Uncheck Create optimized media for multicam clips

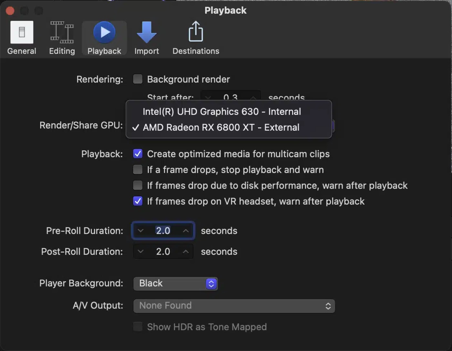point(138,154)
